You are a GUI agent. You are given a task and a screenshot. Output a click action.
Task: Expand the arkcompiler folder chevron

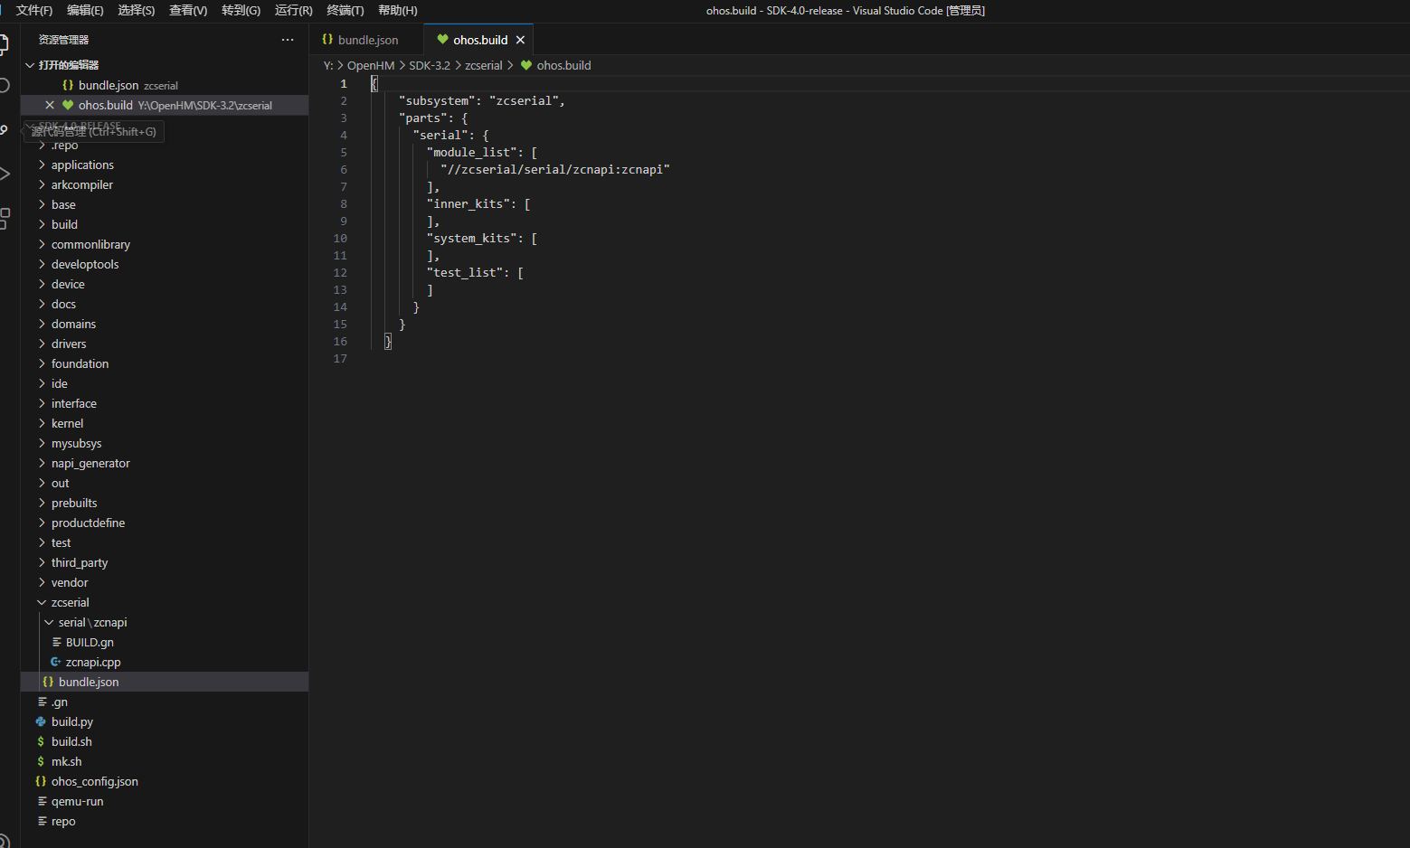[x=42, y=184]
